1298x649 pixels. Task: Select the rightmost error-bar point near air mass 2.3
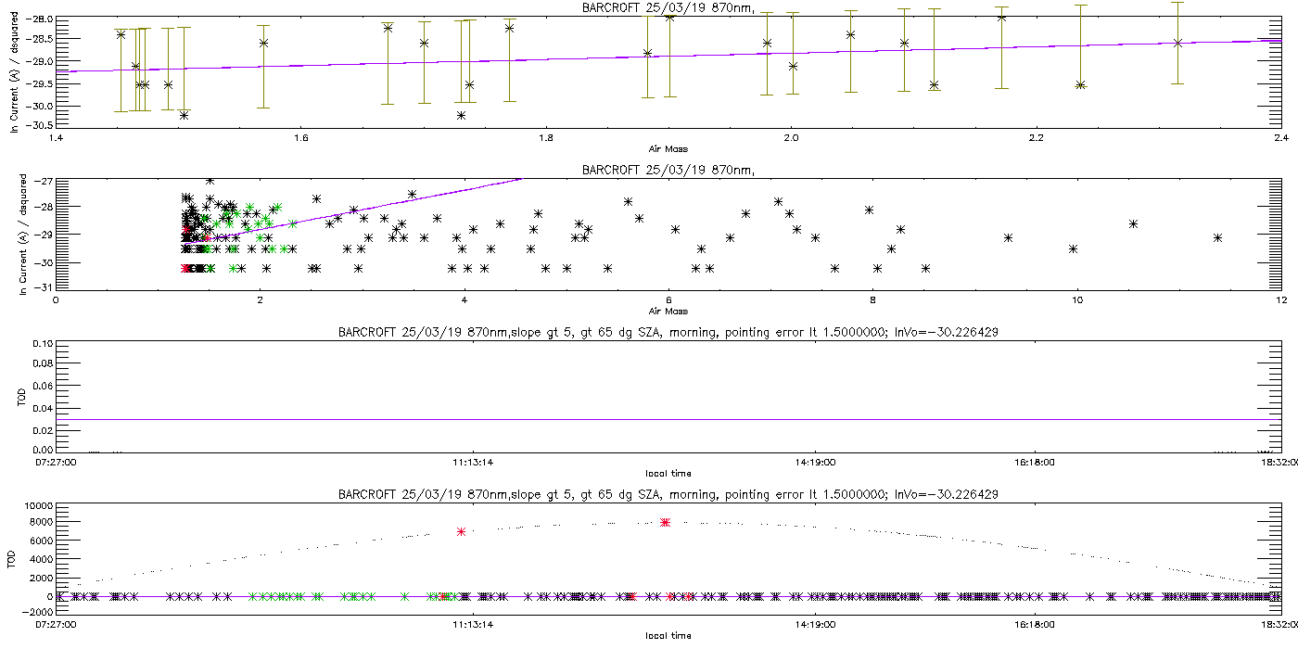coord(1177,43)
